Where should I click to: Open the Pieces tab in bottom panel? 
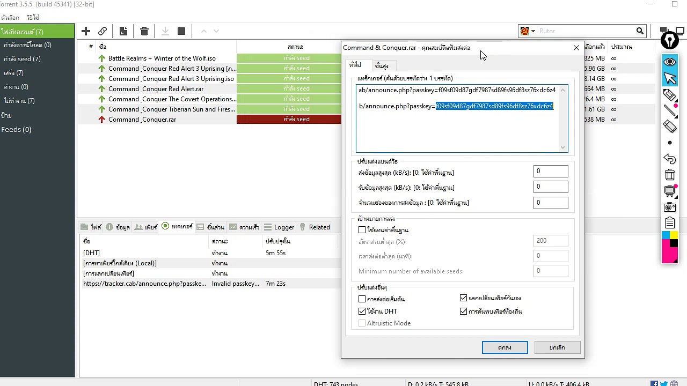(x=210, y=227)
